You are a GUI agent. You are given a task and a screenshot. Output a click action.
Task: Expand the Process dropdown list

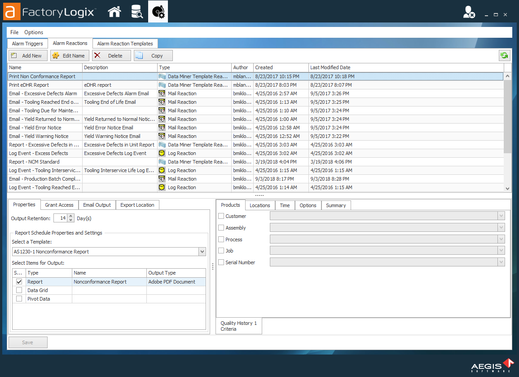tap(501, 240)
